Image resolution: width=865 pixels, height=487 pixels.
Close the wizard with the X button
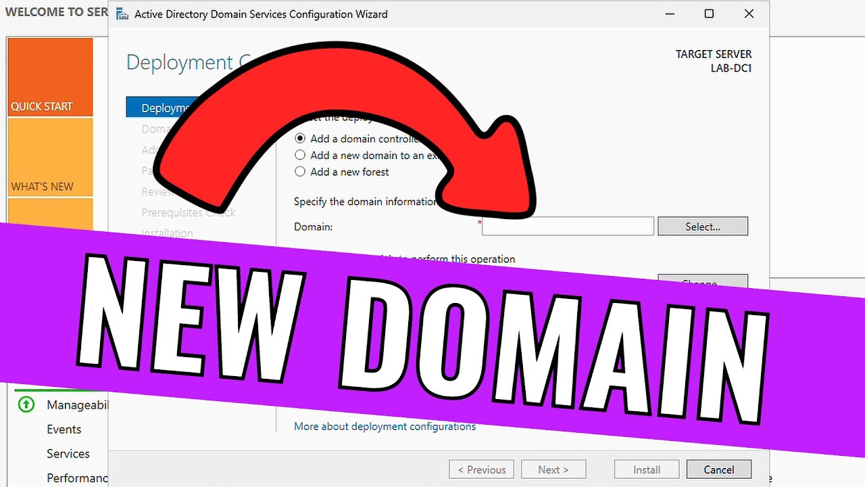point(749,14)
